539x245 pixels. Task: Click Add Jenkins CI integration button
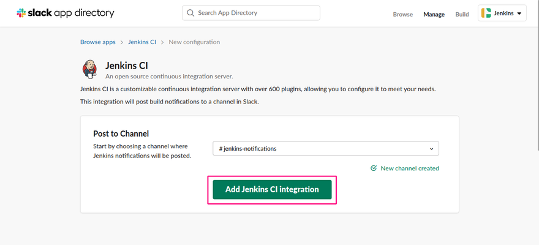pos(272,189)
